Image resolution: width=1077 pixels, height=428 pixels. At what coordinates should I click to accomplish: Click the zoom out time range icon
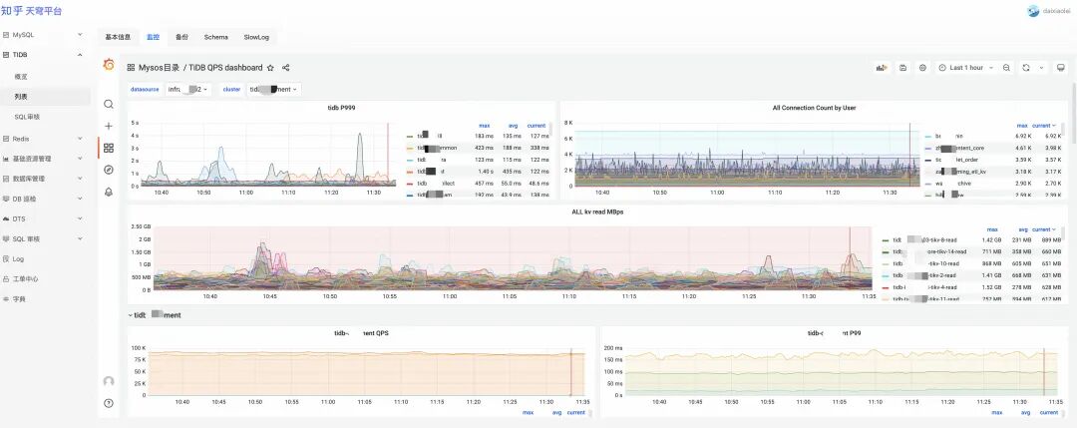tap(1006, 68)
